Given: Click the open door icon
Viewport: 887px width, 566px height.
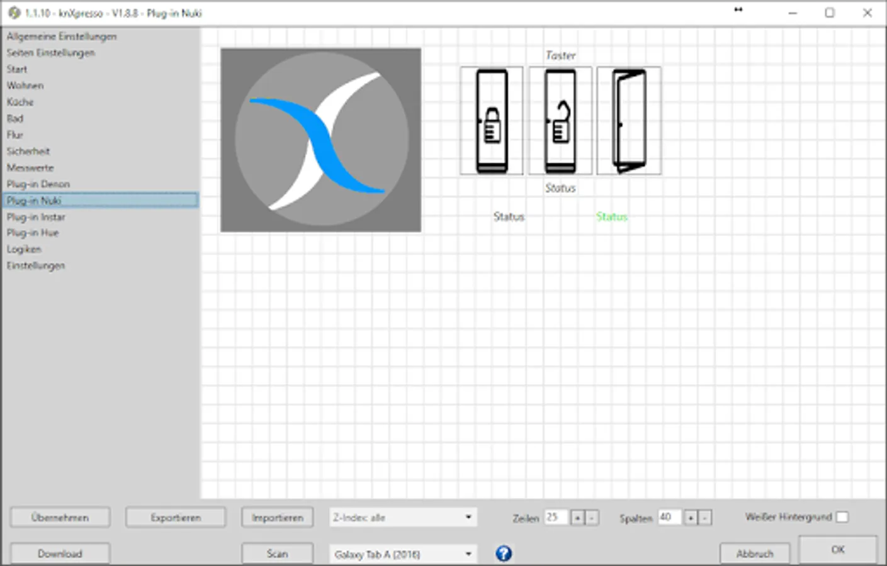Looking at the screenshot, I should 629,121.
